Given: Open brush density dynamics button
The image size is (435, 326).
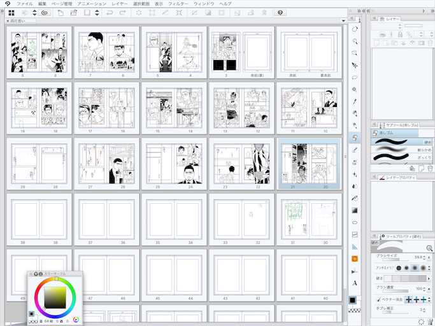Looking at the screenshot, I should pyautogui.click(x=429, y=289).
